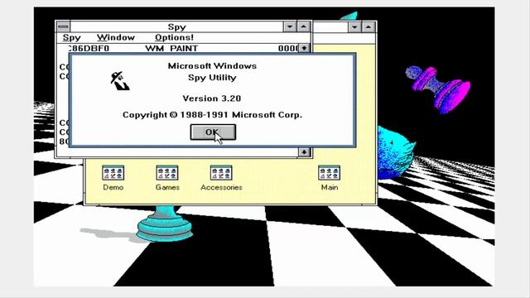The height and width of the screenshot is (298, 530).
Task: Maximize the Program Manager window behind Spy
Action: point(369,26)
